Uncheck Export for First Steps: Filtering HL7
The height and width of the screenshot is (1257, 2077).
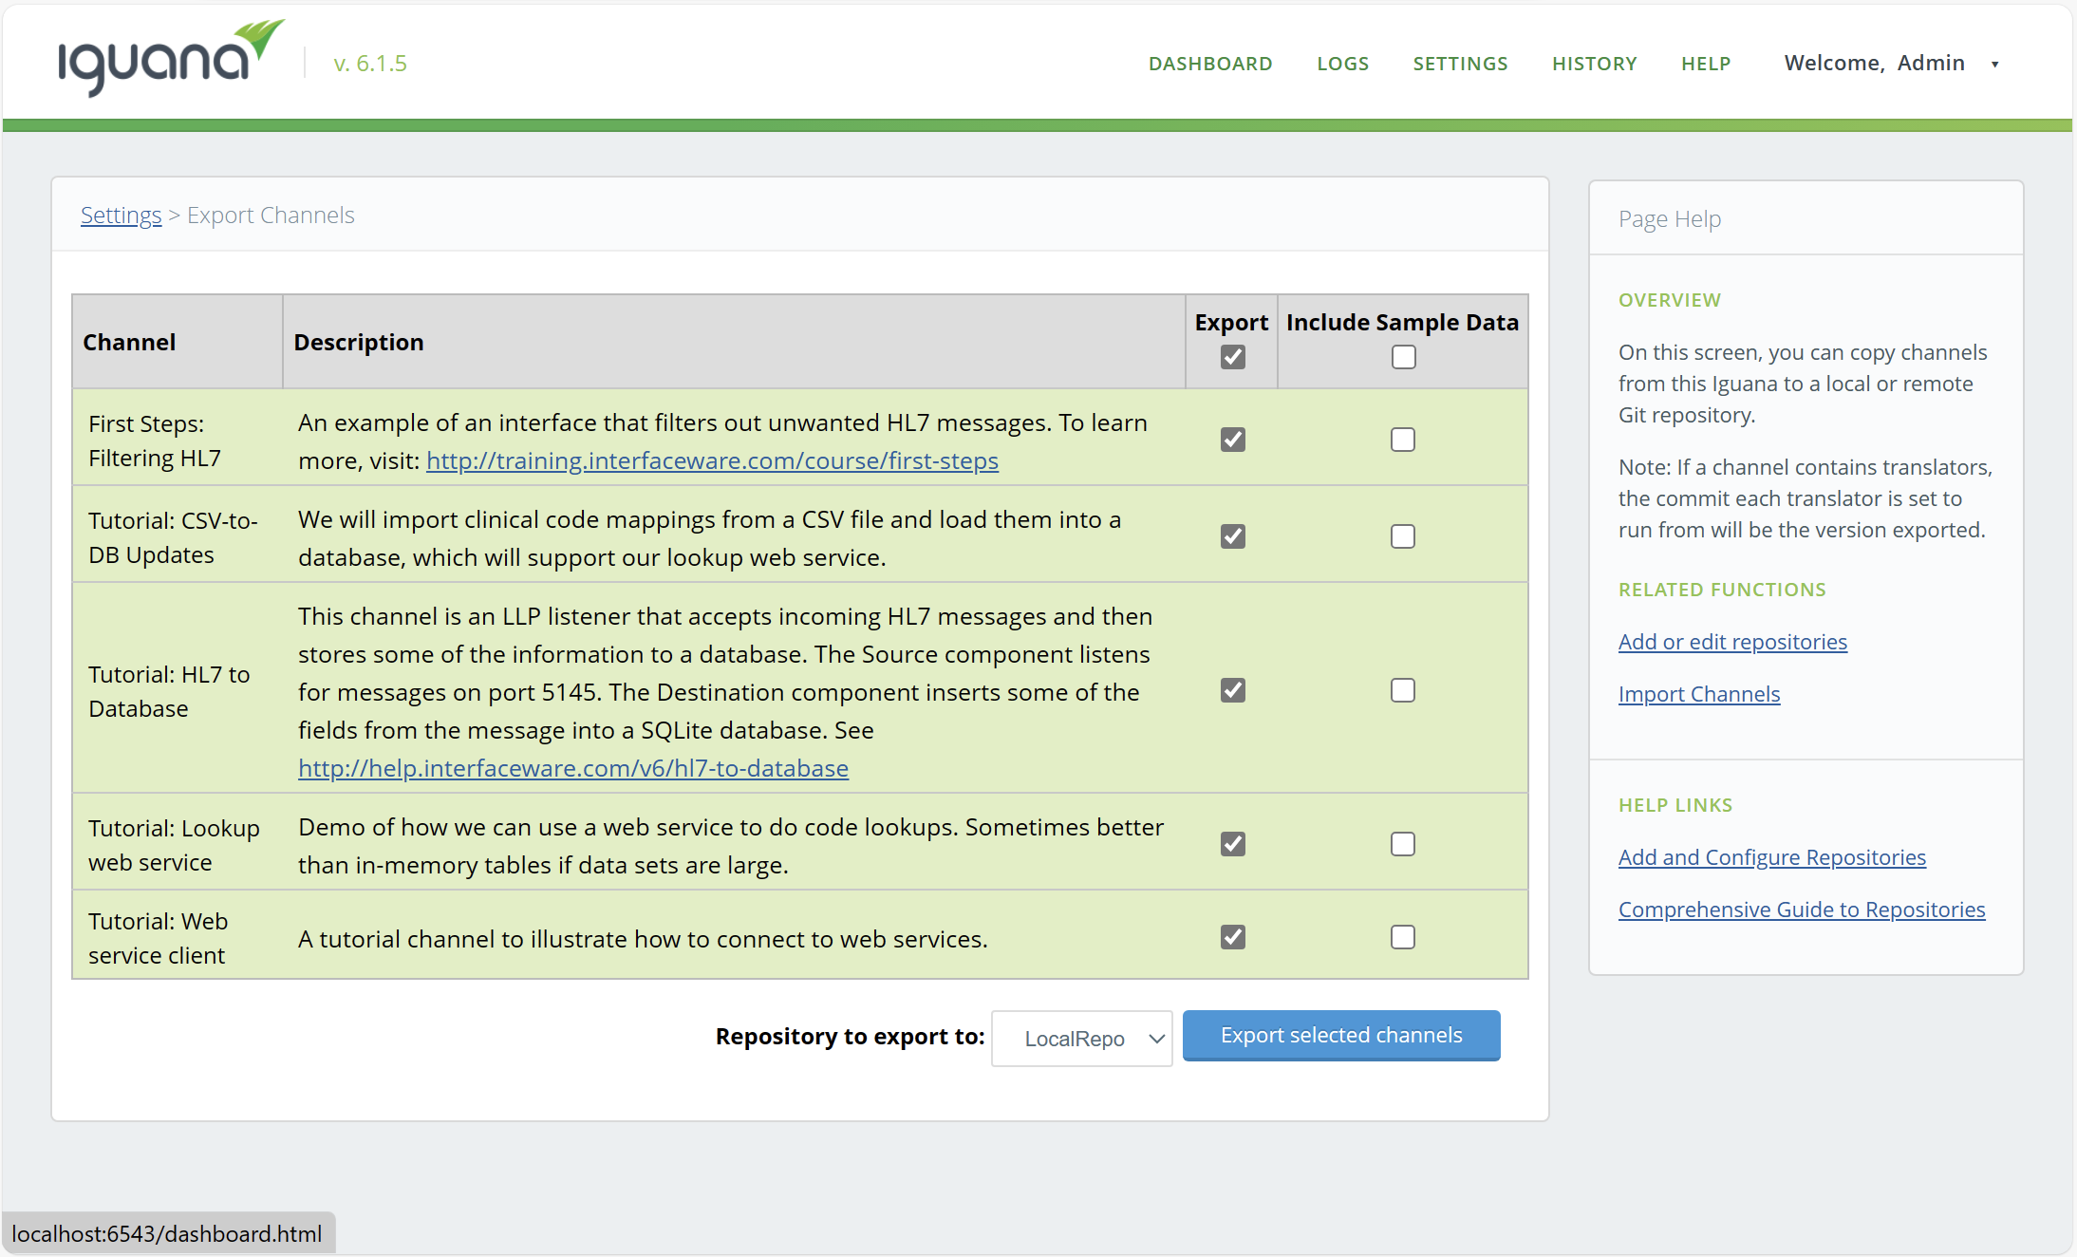point(1232,440)
